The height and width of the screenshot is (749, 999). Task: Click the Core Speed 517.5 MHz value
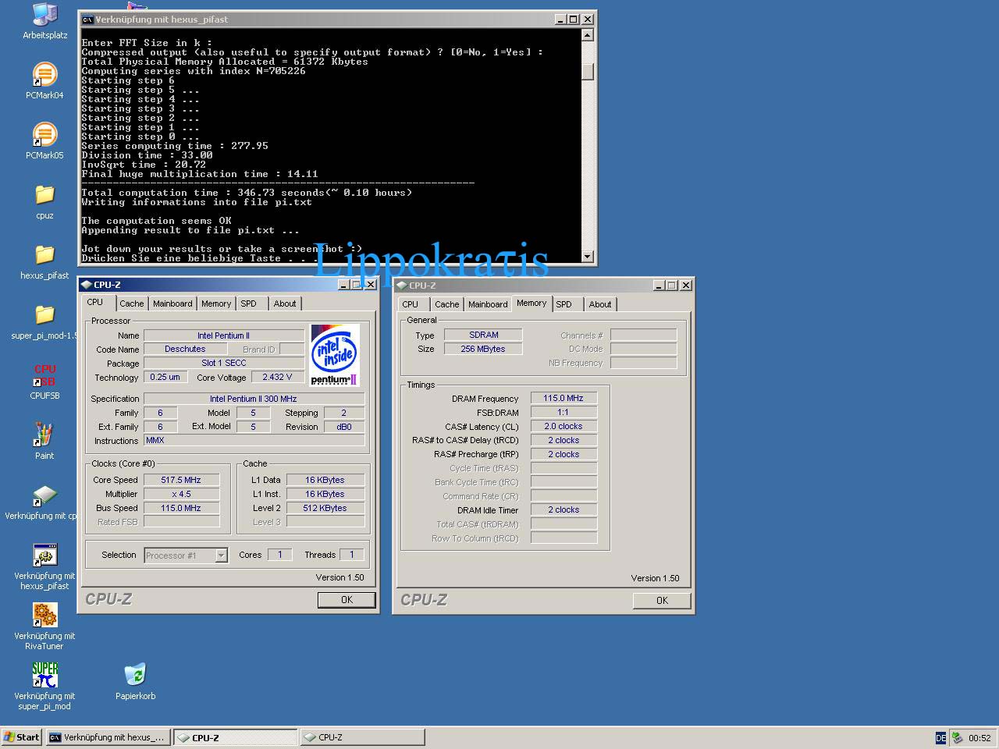[x=181, y=480]
